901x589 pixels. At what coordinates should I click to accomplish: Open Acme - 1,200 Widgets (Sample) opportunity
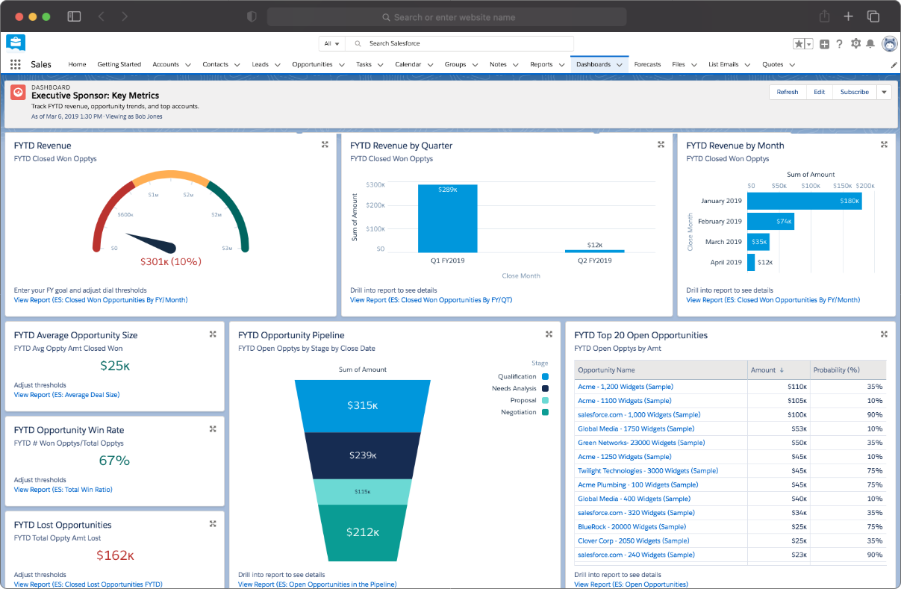[626, 387]
